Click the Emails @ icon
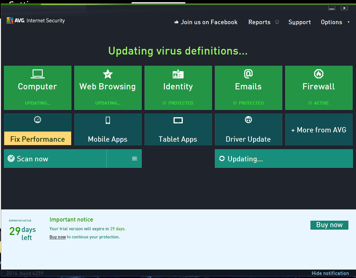356x278 pixels. tap(248, 74)
